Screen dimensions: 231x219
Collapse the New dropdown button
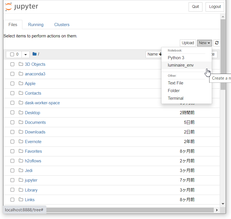204,43
